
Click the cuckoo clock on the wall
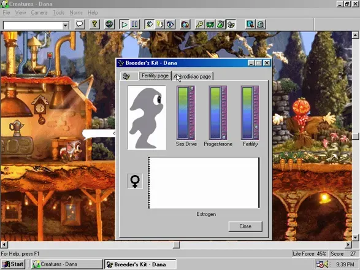click(x=40, y=109)
